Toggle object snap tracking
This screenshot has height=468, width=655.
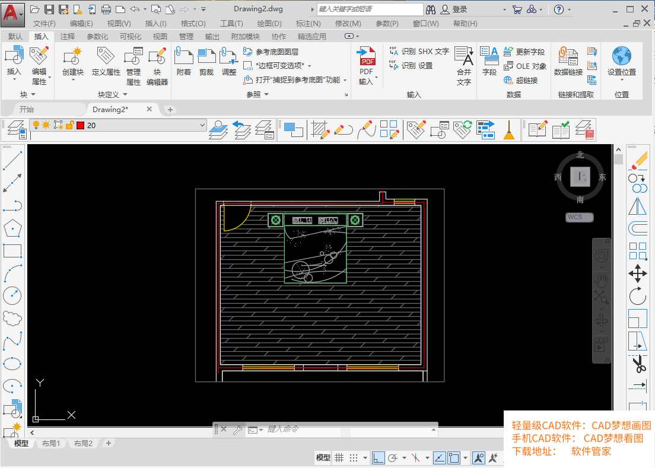[x=439, y=458]
